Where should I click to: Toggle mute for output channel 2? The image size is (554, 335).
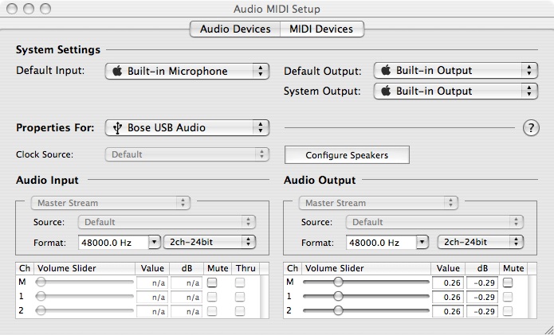508,310
